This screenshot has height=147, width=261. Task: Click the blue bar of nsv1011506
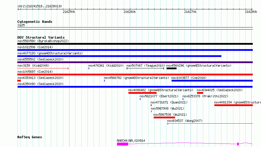(x=135, y=50)
